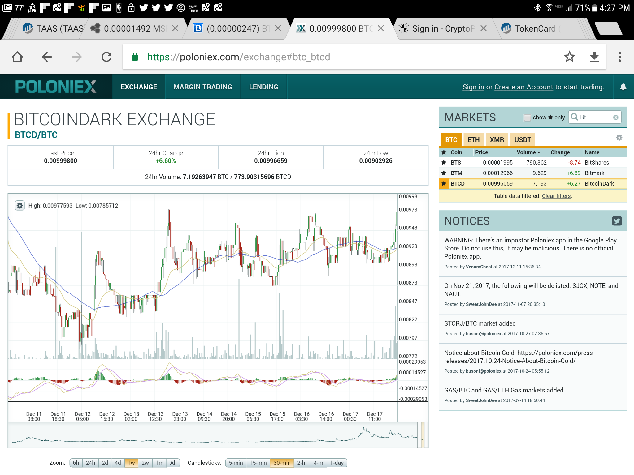View the secure connection lock icon
Viewport: 634px width, 475px height.
(x=135, y=57)
